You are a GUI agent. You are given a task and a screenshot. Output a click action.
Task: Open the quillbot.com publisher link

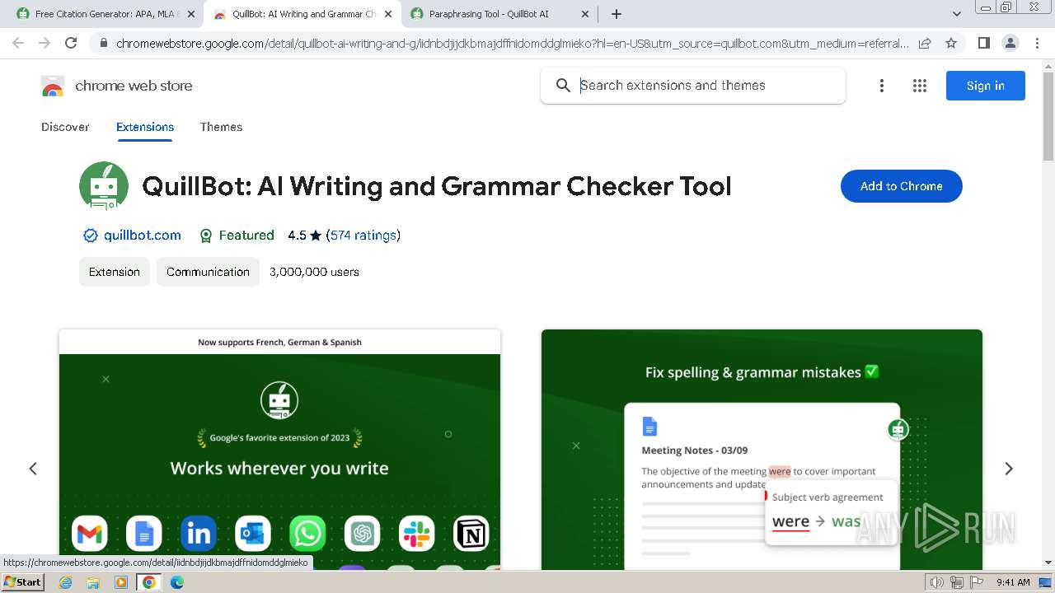[x=142, y=236]
